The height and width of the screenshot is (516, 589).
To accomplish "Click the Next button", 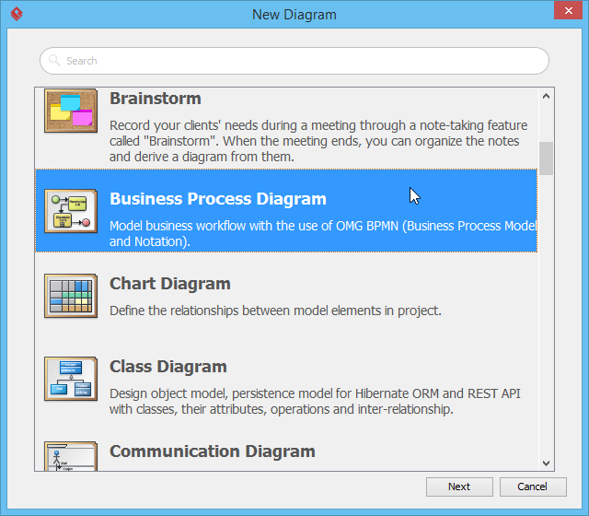I will tap(459, 487).
